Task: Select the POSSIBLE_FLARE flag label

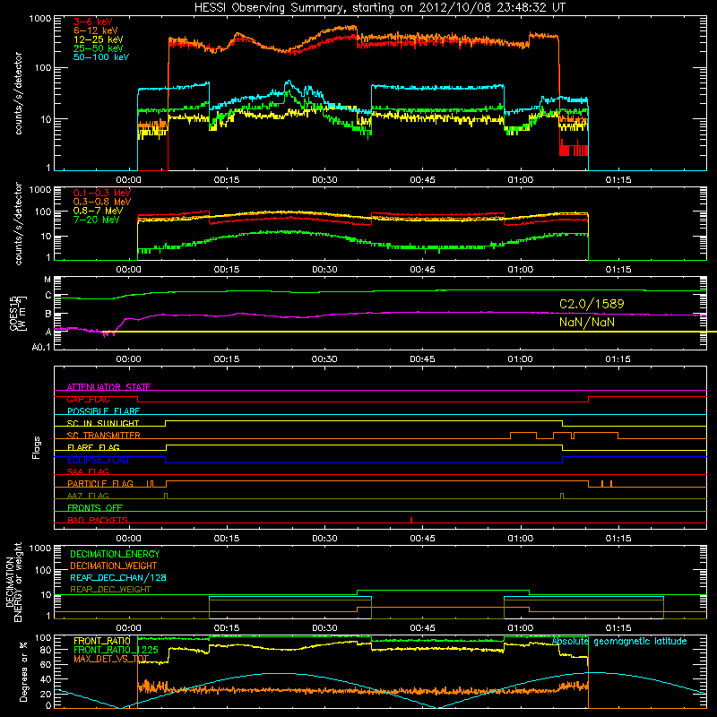Action: tap(103, 411)
